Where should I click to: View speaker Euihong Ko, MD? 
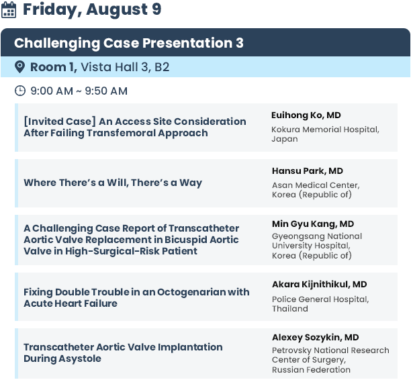pyautogui.click(x=306, y=115)
